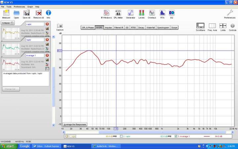238x149 pixels.
Task: Select the r spkr measurement thumbnail
Action: click(11, 34)
